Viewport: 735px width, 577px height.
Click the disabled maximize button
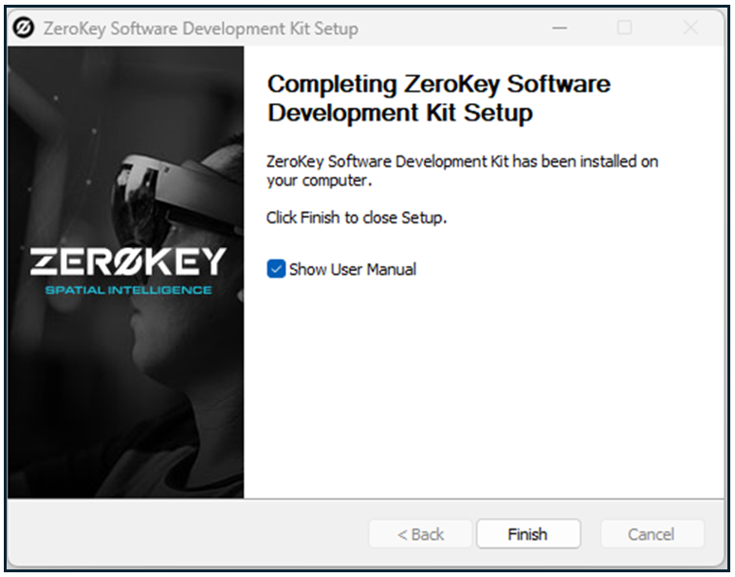pos(624,28)
